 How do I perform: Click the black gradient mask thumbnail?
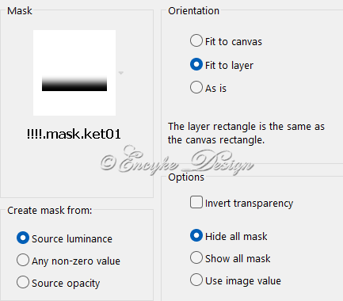[74, 83]
